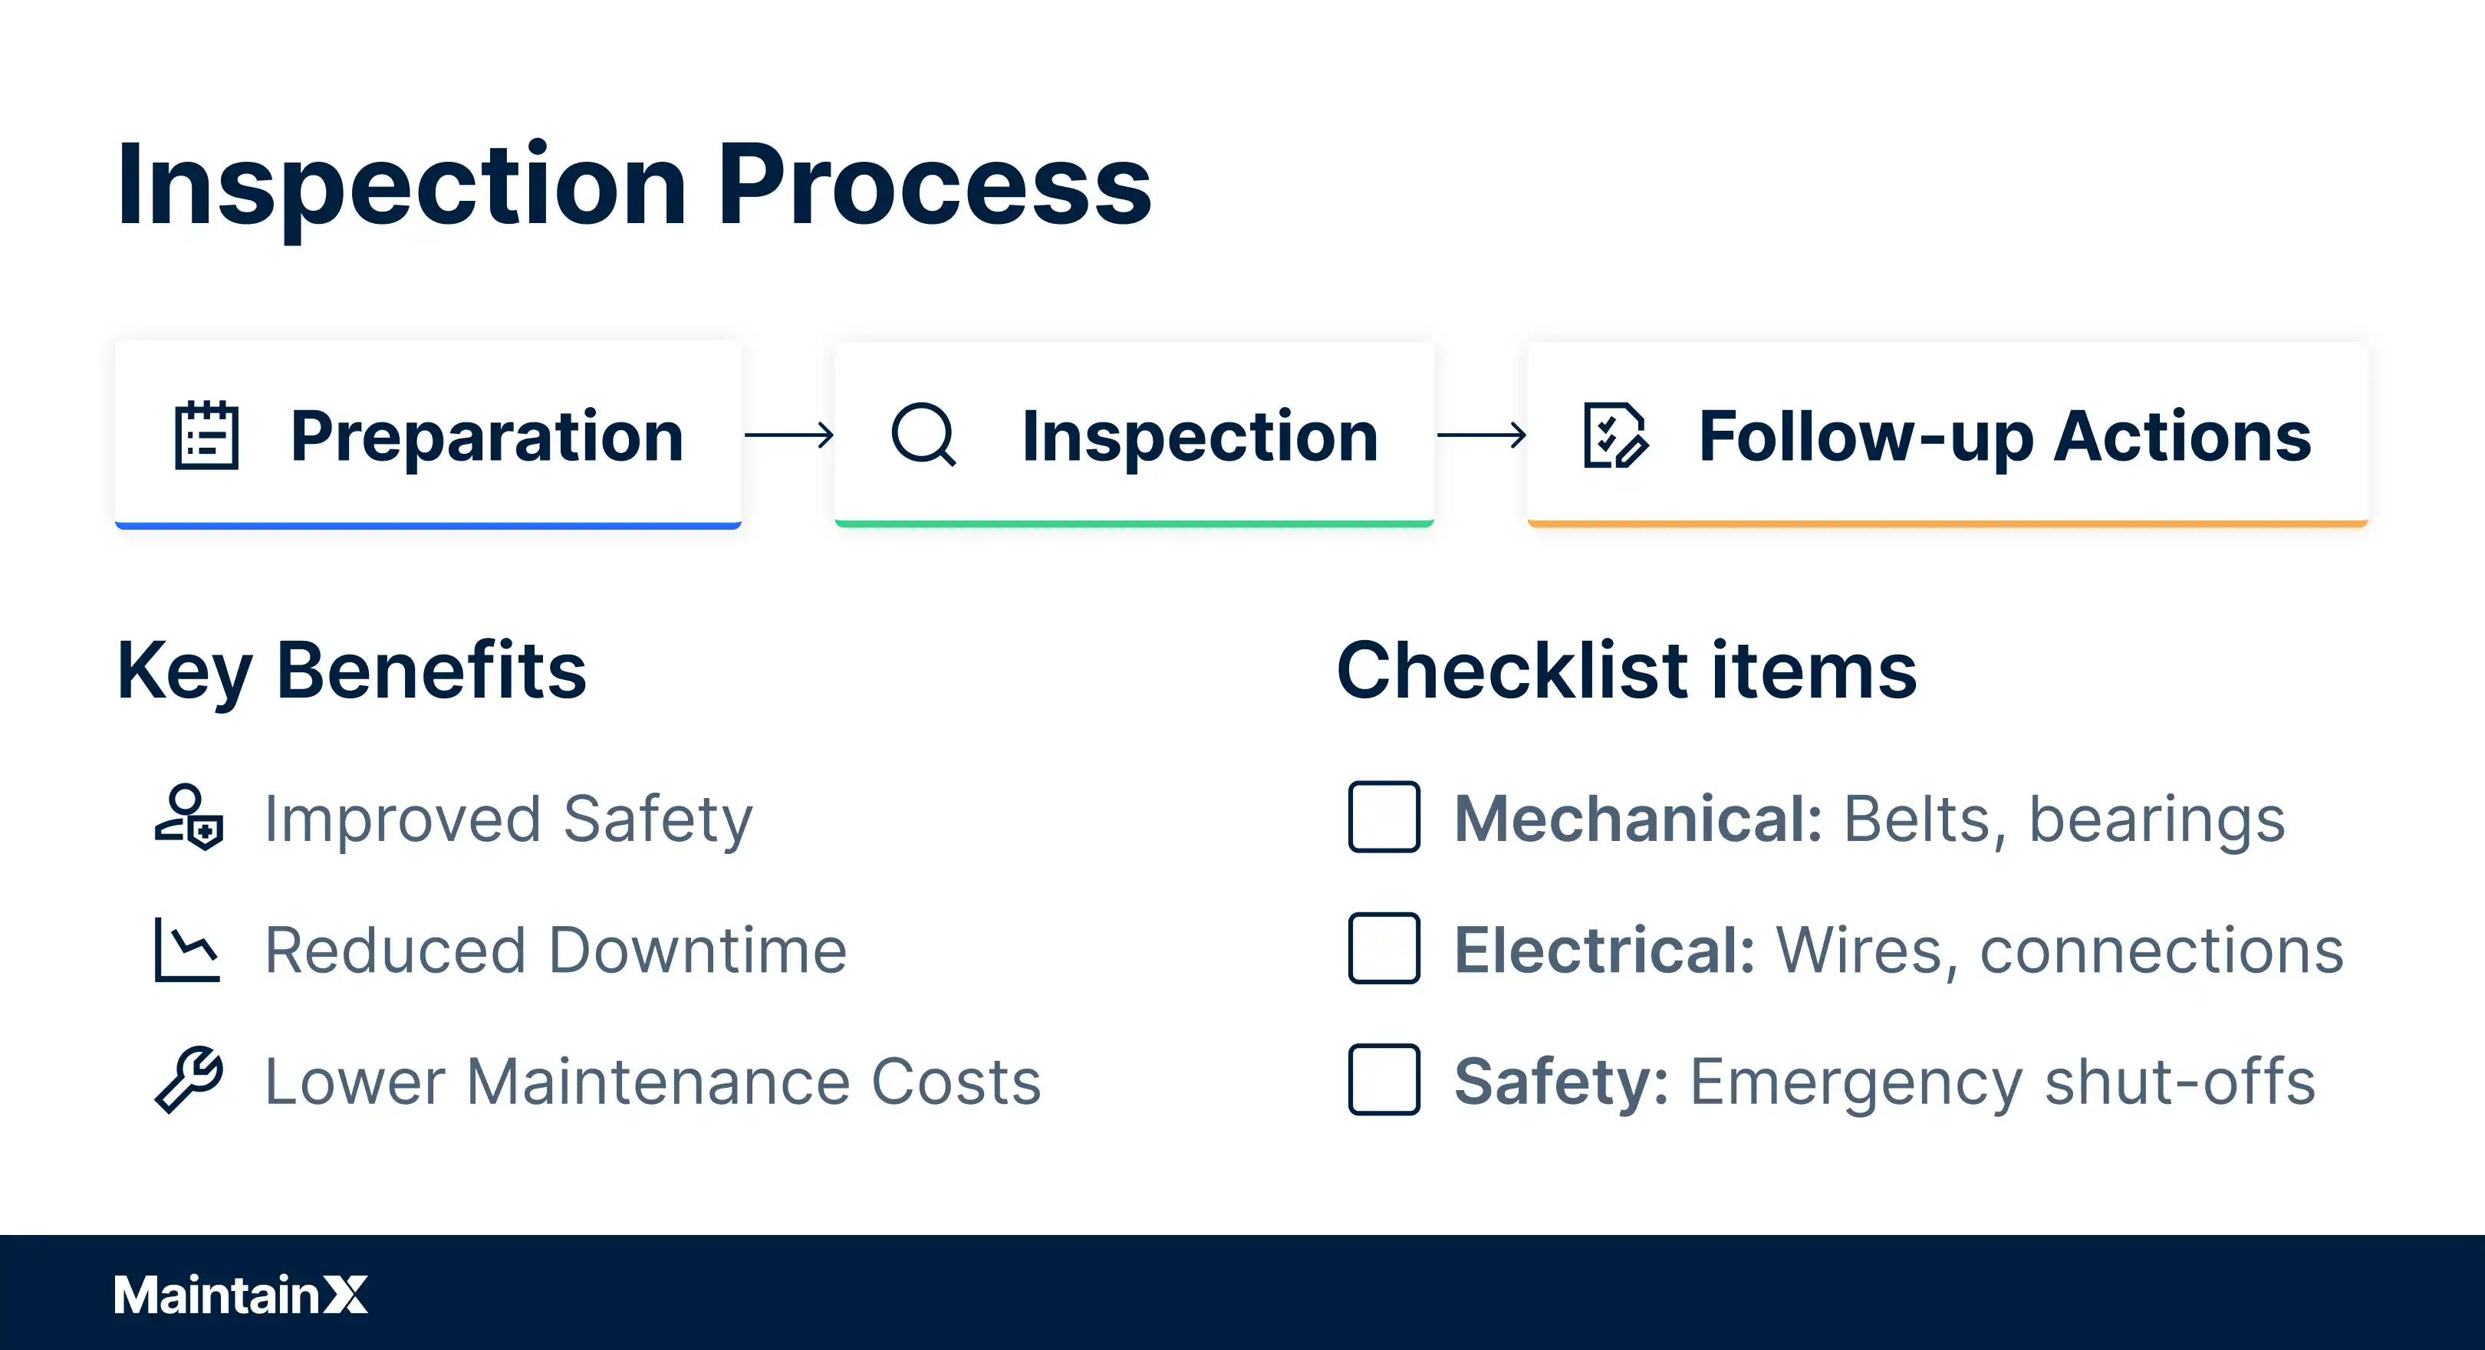Click the Checklist items heading

(1628, 670)
